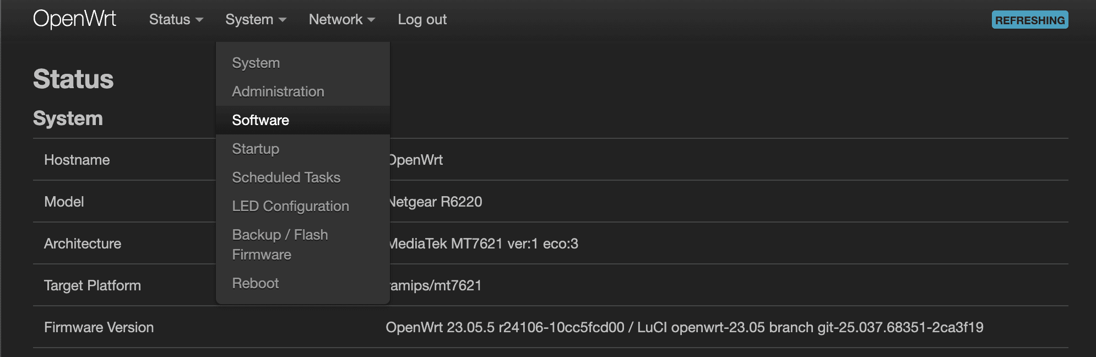This screenshot has height=357, width=1096.
Task: Click the System dropdown caret arrow
Action: [x=283, y=20]
